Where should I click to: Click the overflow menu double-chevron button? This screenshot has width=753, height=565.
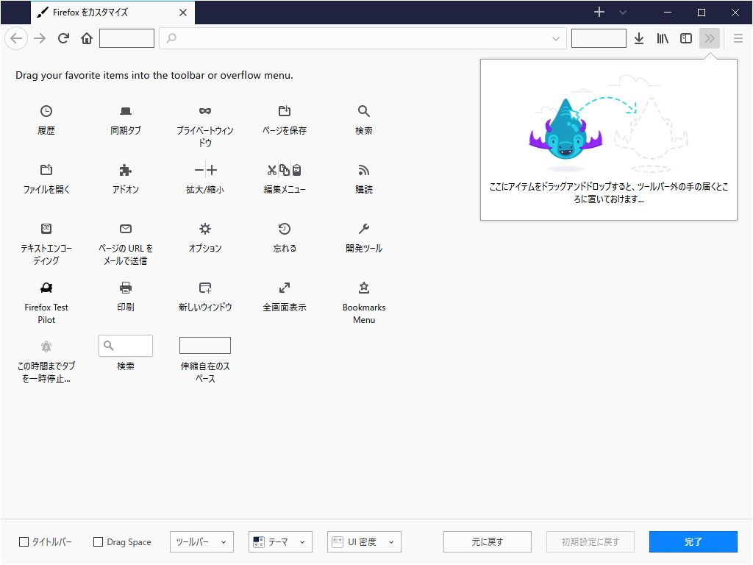(710, 38)
